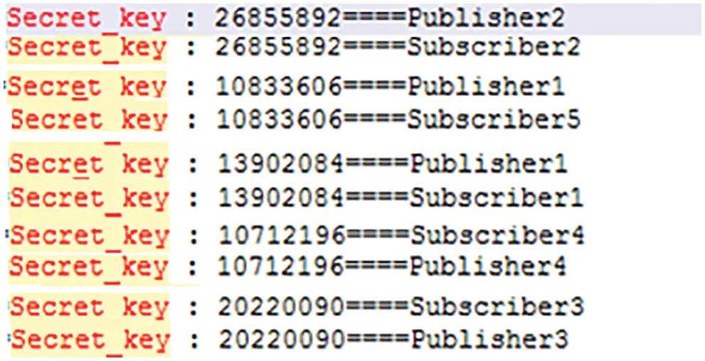Click Publisher1 with key 10833606
The height and width of the screenshot is (361, 705).
click(486, 87)
